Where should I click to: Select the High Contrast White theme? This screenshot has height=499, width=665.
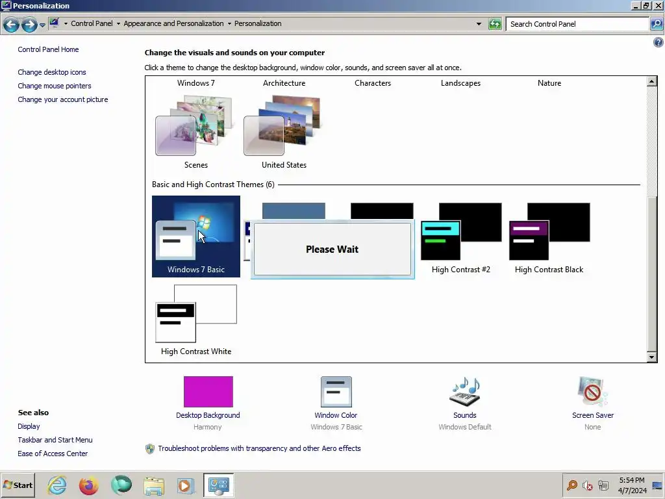[196, 320]
